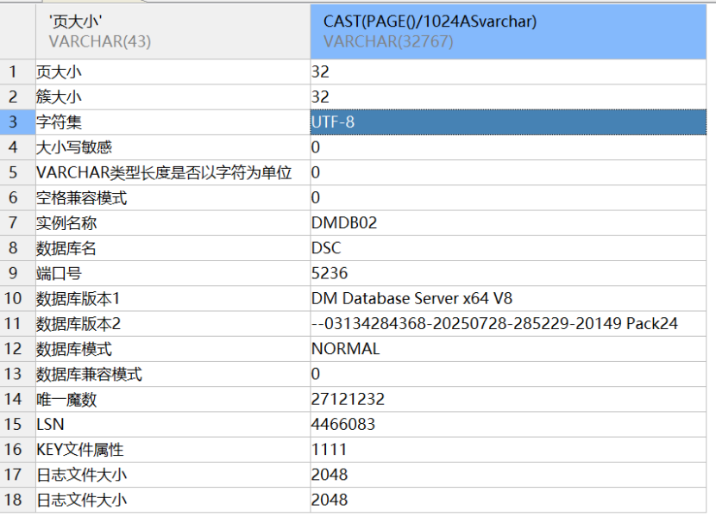
Task: Click the value 0 beside 数据库兼容模式
Action: click(508, 374)
